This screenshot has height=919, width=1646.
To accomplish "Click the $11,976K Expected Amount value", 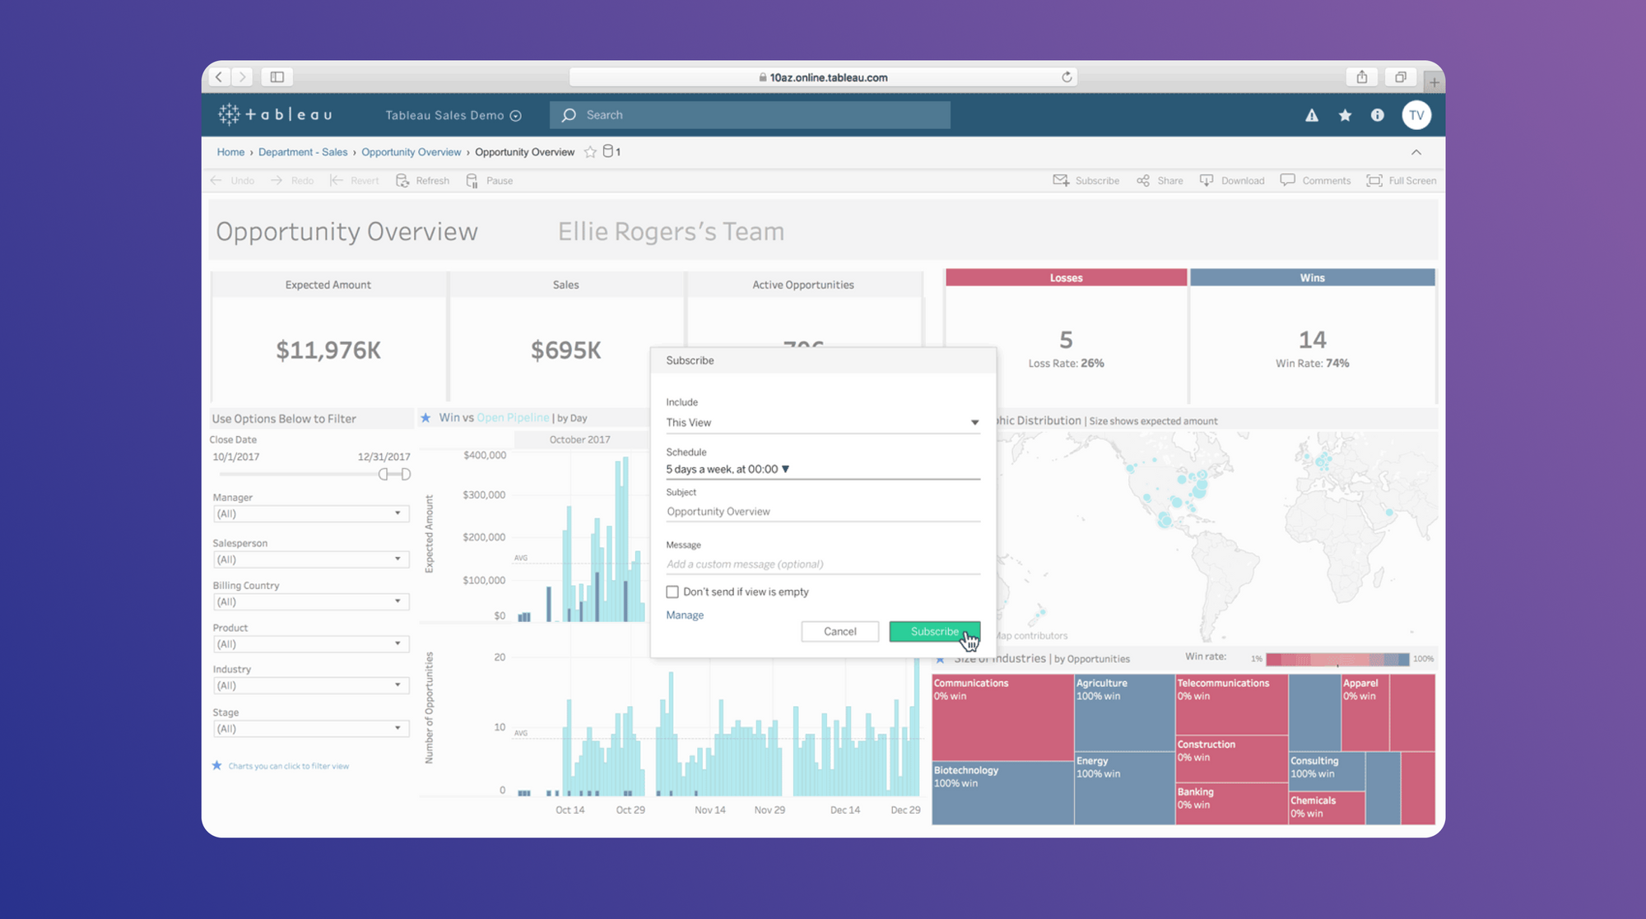I will tap(328, 350).
